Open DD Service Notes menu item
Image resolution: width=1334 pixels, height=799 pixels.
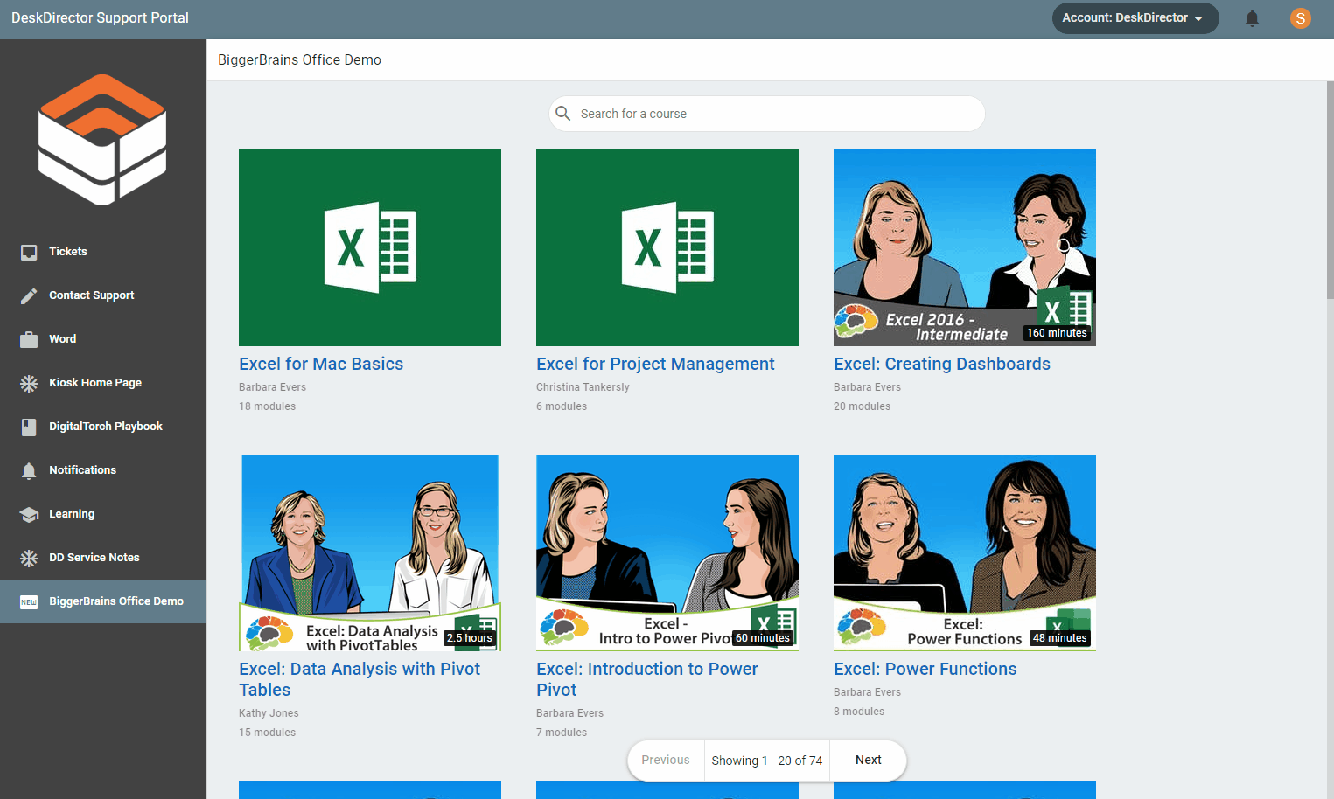click(x=103, y=558)
